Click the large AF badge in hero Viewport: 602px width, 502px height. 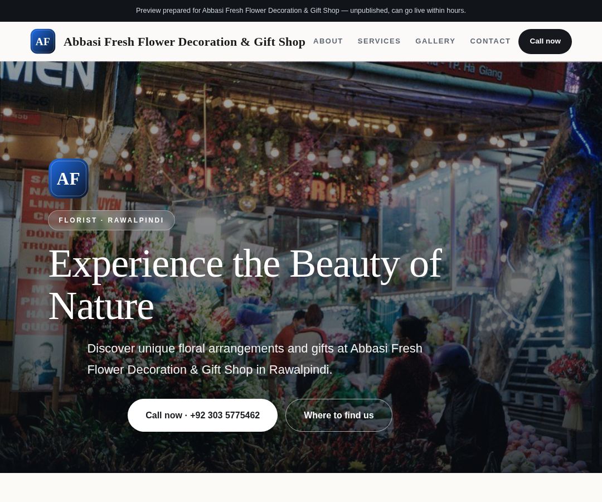tap(69, 178)
